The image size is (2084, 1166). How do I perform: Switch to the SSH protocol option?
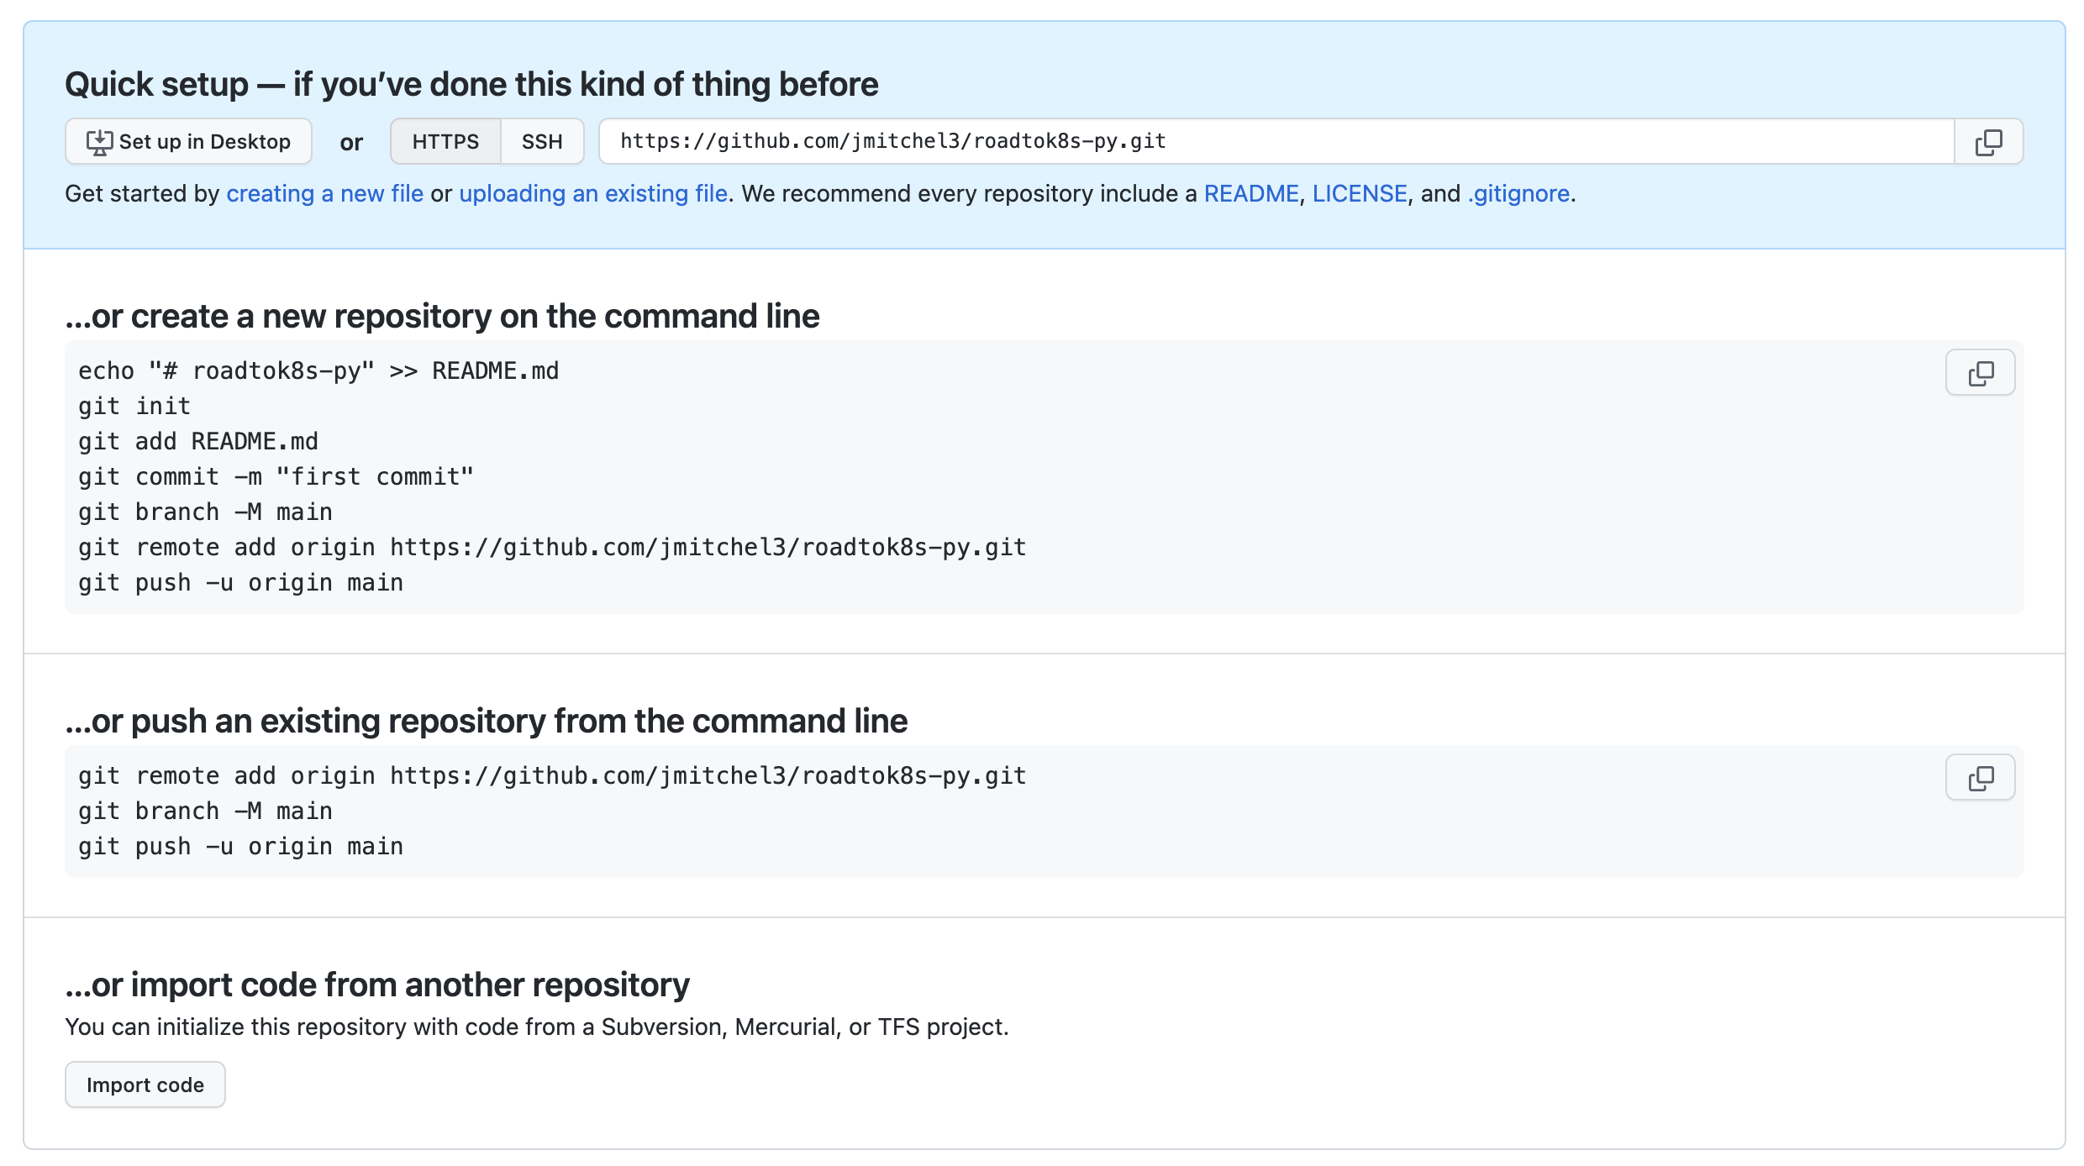[542, 142]
